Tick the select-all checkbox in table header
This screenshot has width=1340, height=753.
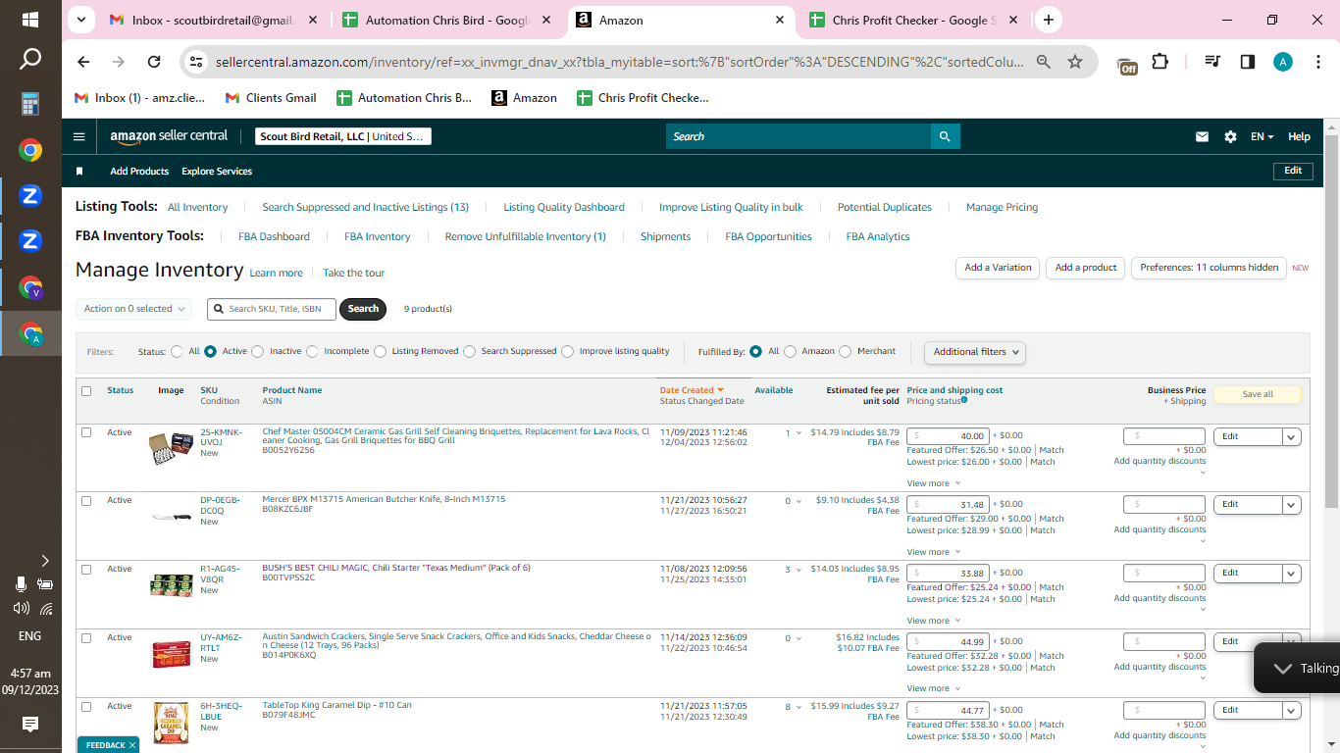(86, 391)
